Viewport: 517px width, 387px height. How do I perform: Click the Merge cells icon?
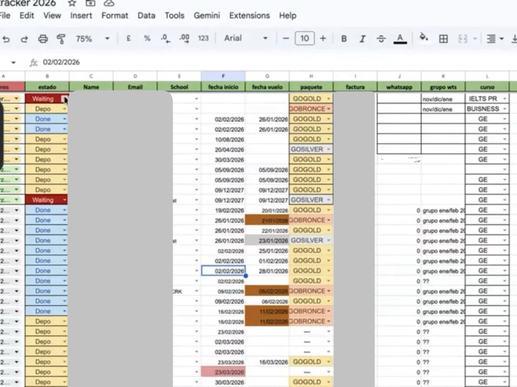tap(463, 39)
